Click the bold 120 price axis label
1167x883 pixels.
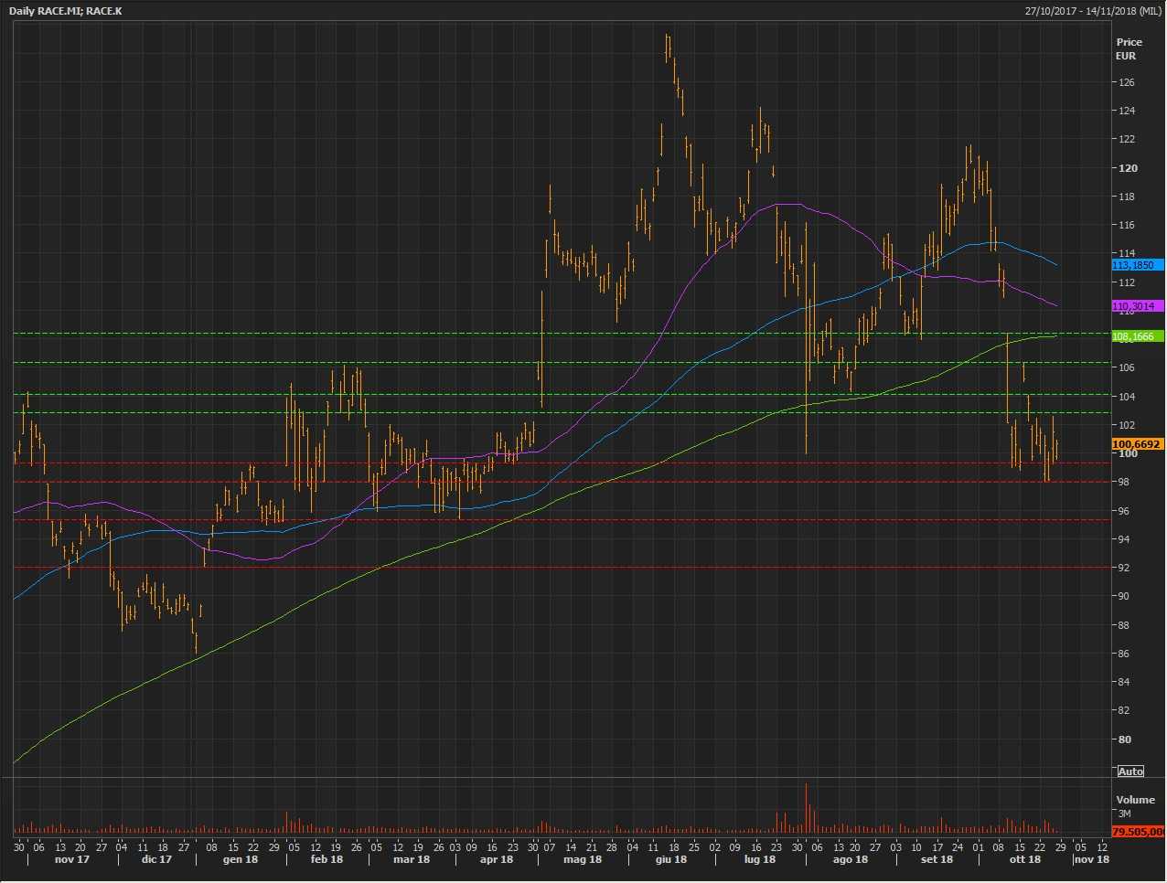(x=1128, y=168)
